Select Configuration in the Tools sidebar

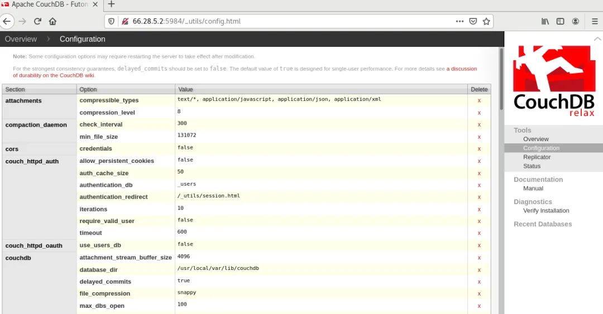(x=541, y=148)
